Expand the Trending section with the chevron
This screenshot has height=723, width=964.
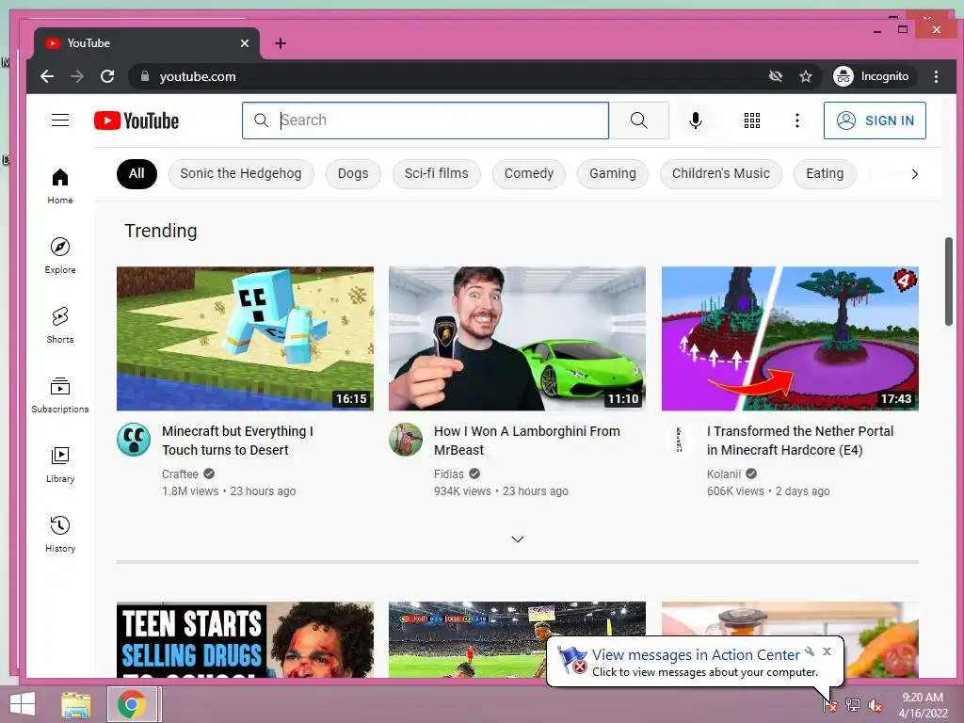(x=518, y=539)
